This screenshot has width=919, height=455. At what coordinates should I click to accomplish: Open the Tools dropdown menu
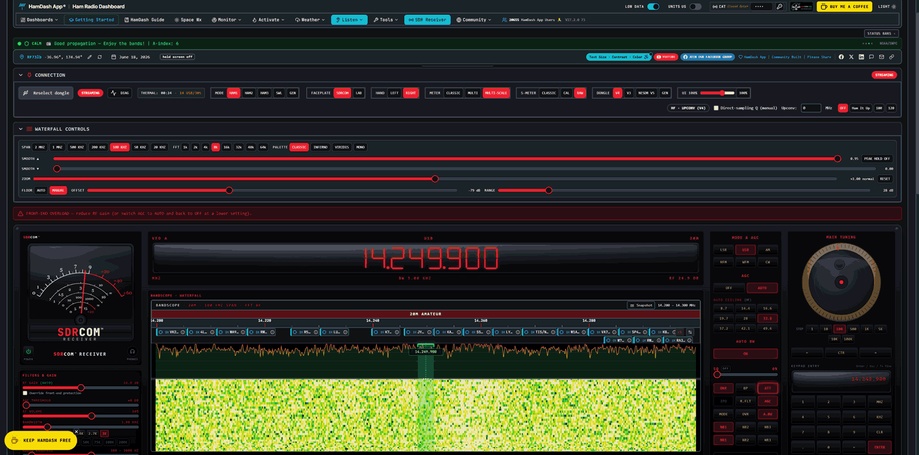(x=386, y=20)
